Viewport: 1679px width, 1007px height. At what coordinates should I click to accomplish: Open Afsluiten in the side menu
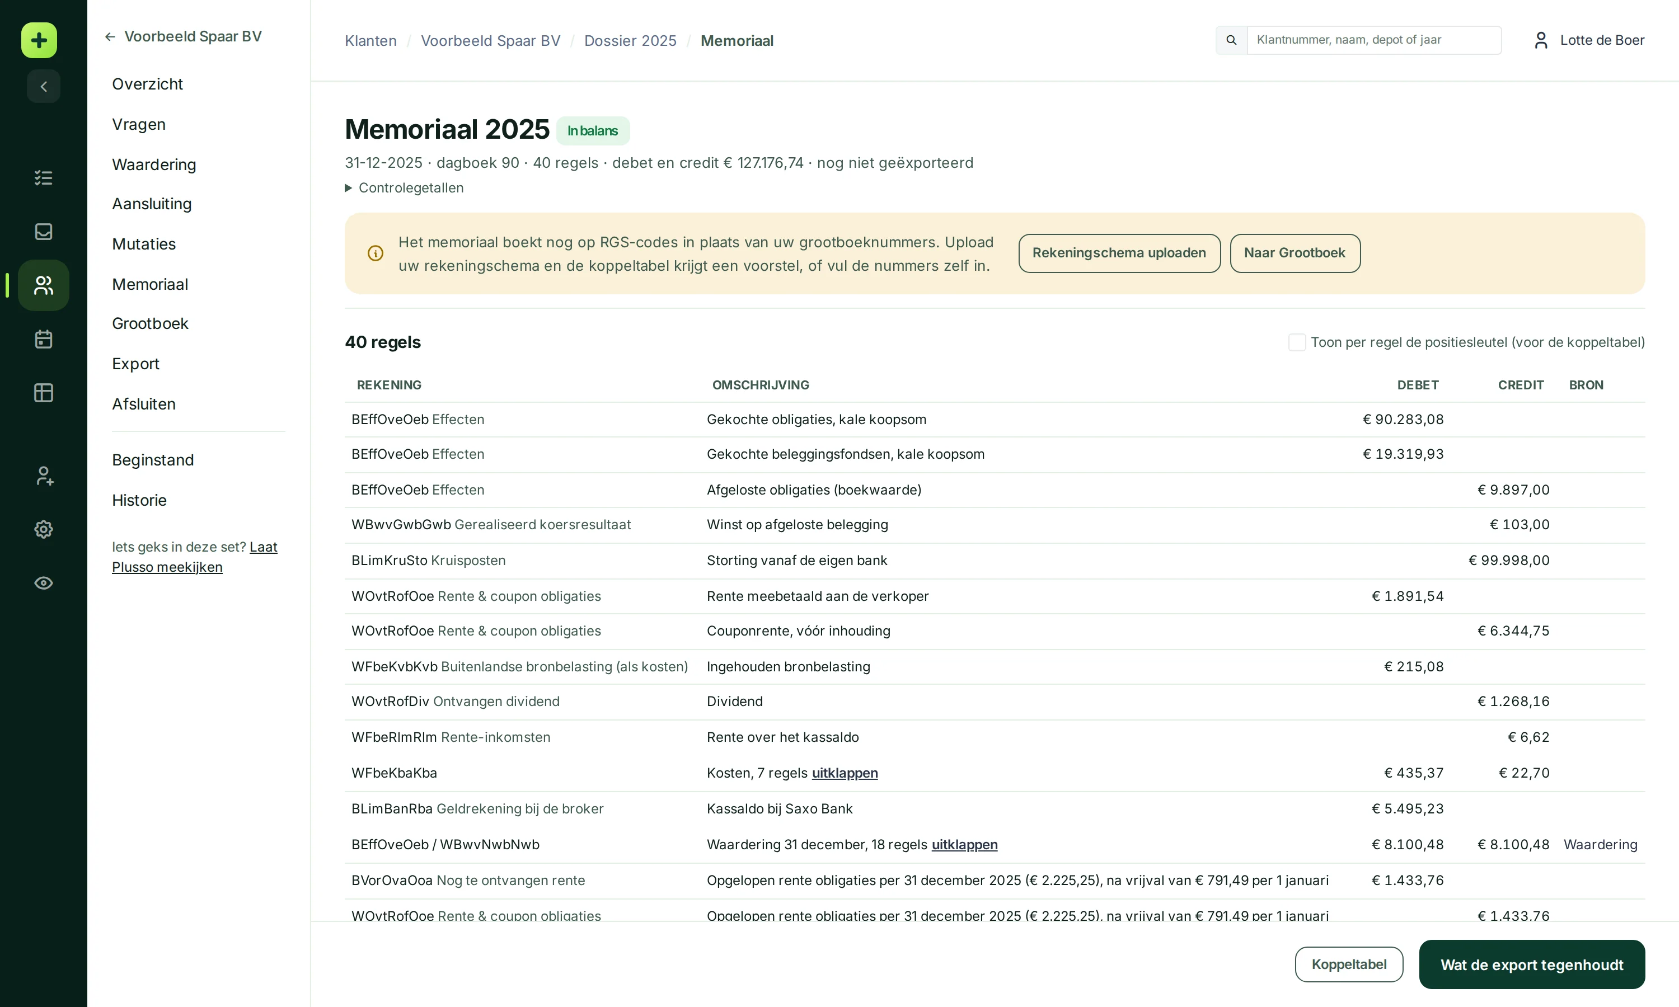(x=144, y=404)
